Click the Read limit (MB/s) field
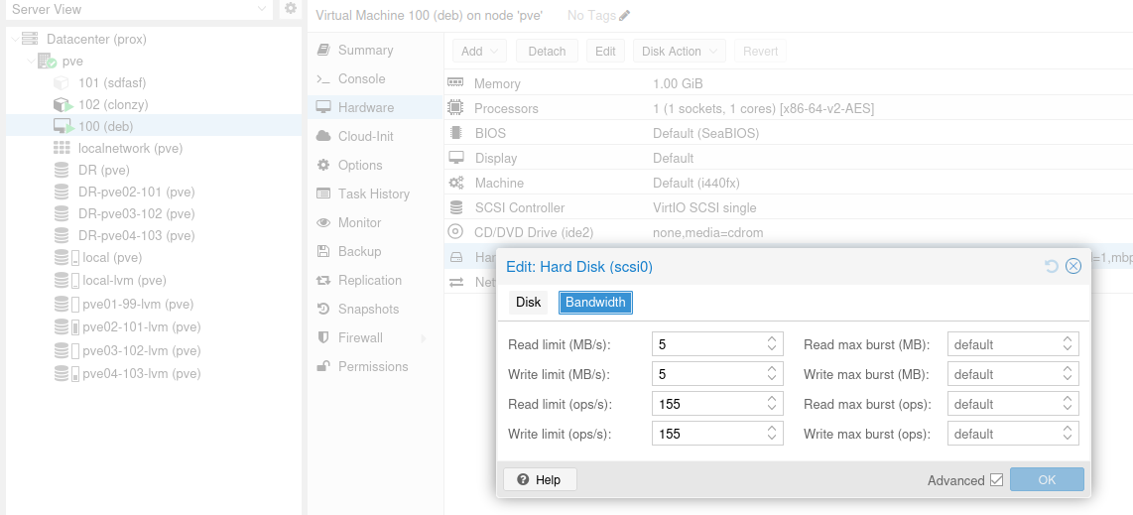The image size is (1133, 515). 717,344
